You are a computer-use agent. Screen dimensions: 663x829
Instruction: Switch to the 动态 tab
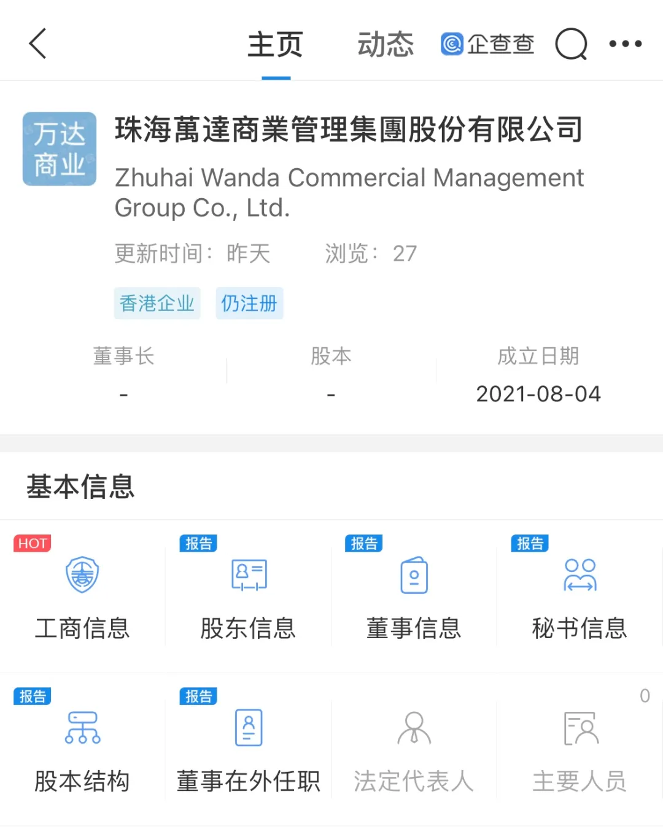(x=386, y=45)
